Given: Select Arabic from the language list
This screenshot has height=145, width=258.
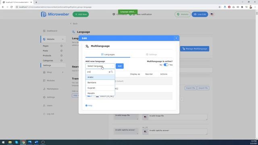Looking at the screenshot, I should (x=100, y=77).
